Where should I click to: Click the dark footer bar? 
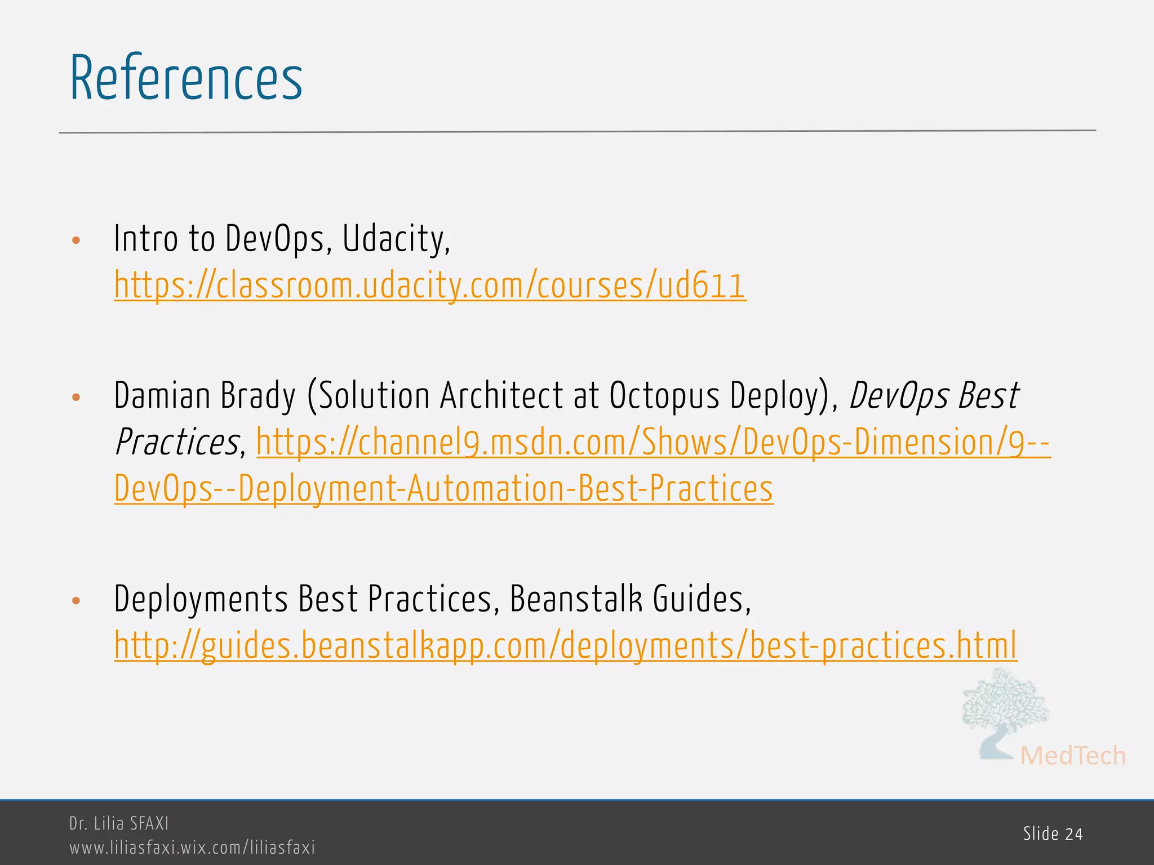[x=620, y=833]
